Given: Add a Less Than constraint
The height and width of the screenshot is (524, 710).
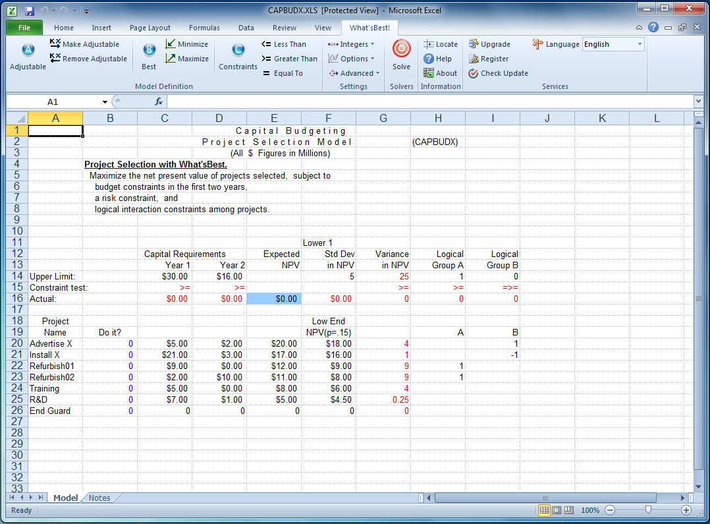Looking at the screenshot, I should 284,44.
